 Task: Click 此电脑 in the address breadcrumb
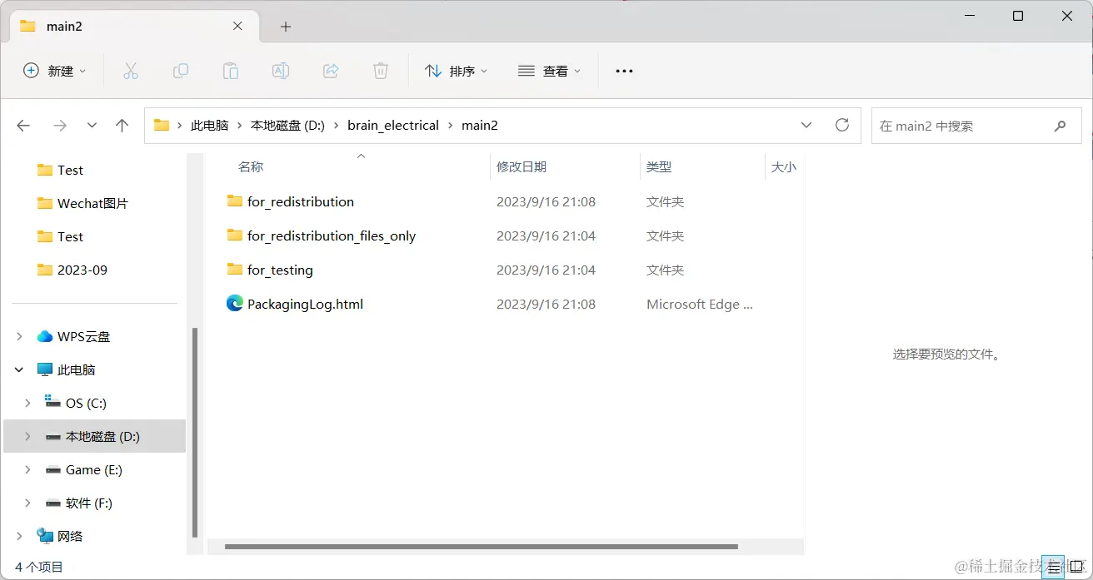point(210,126)
